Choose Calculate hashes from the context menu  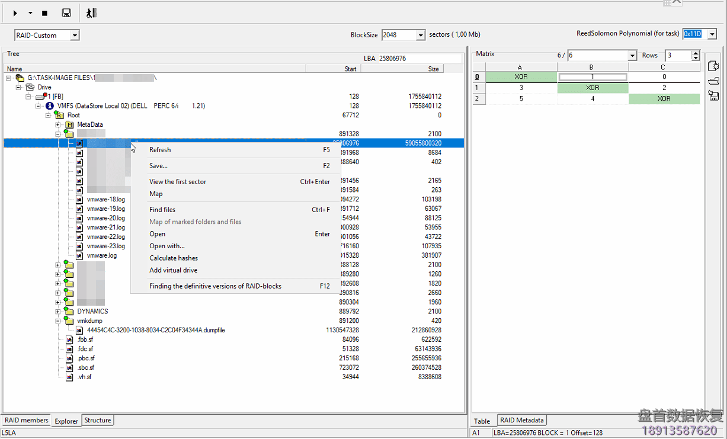(x=236, y=258)
